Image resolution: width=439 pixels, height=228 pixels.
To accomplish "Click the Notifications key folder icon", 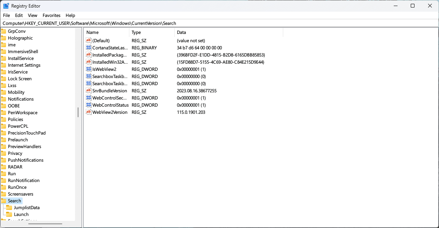I will pyautogui.click(x=3, y=99).
